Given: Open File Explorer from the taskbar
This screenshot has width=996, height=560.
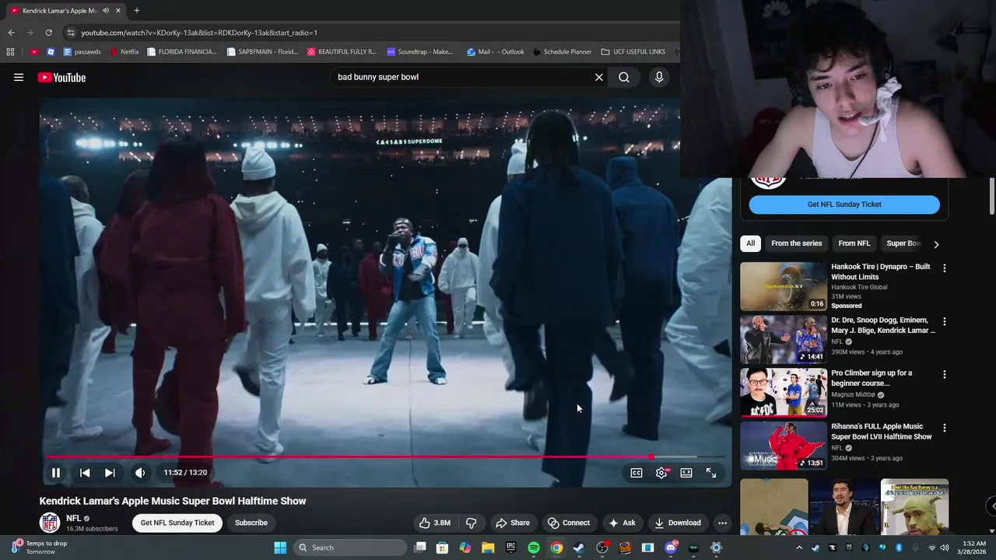Looking at the screenshot, I should (x=488, y=548).
